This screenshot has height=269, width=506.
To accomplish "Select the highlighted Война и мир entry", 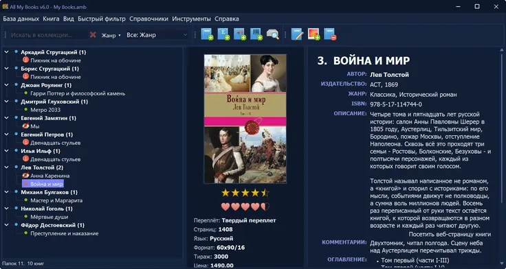I will pos(43,184).
